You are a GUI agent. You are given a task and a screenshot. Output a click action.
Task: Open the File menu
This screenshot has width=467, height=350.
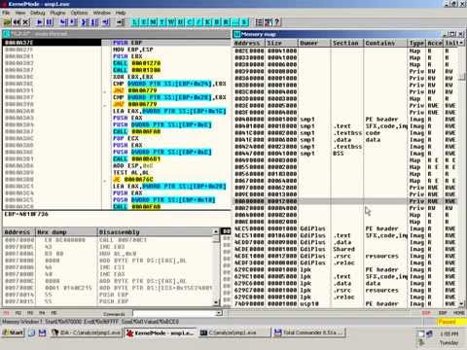[x=6, y=13]
